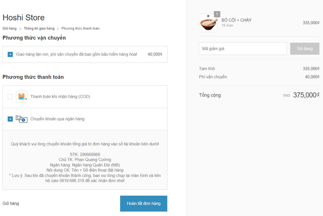Click the product quantity badge on thumbnail
Viewport: 323px width, 216px height.
tap(217, 14)
